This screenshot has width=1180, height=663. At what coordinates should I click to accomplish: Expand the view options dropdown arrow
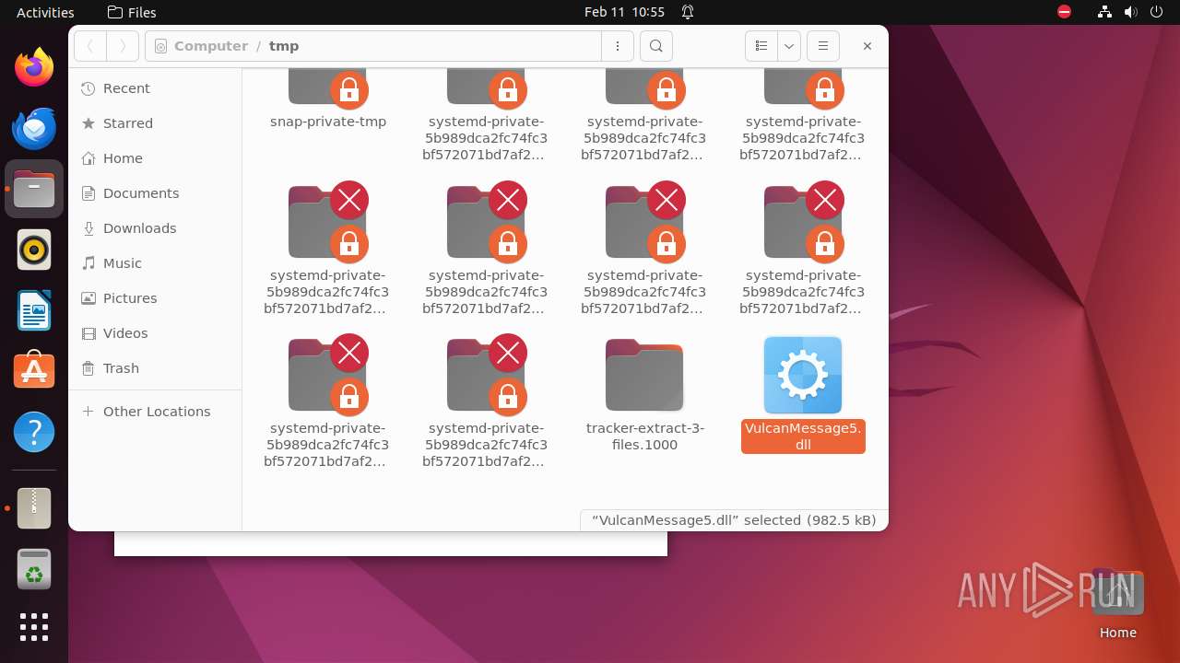(789, 46)
